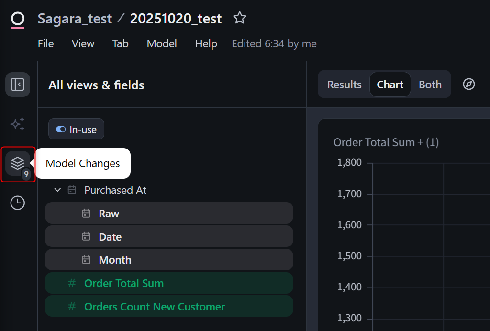
Task: Switch to the Both view
Action: (x=430, y=85)
